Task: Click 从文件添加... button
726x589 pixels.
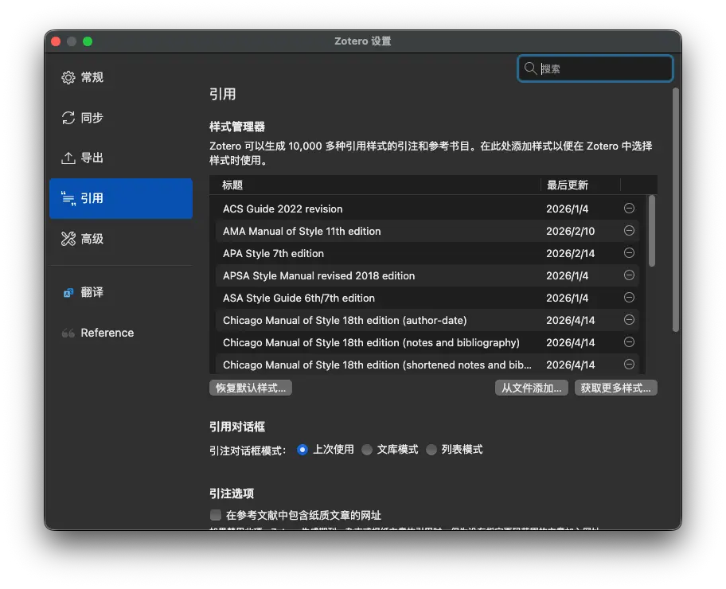Action: click(532, 388)
